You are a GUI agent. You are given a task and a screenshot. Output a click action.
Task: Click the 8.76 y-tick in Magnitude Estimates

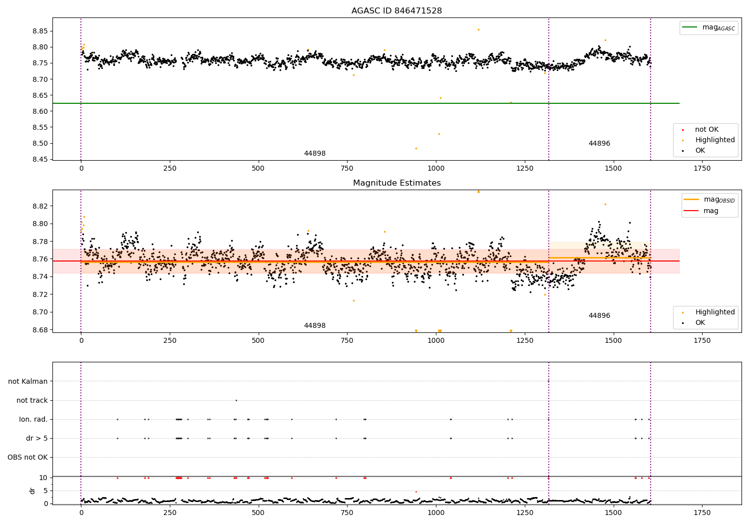[x=40, y=259]
